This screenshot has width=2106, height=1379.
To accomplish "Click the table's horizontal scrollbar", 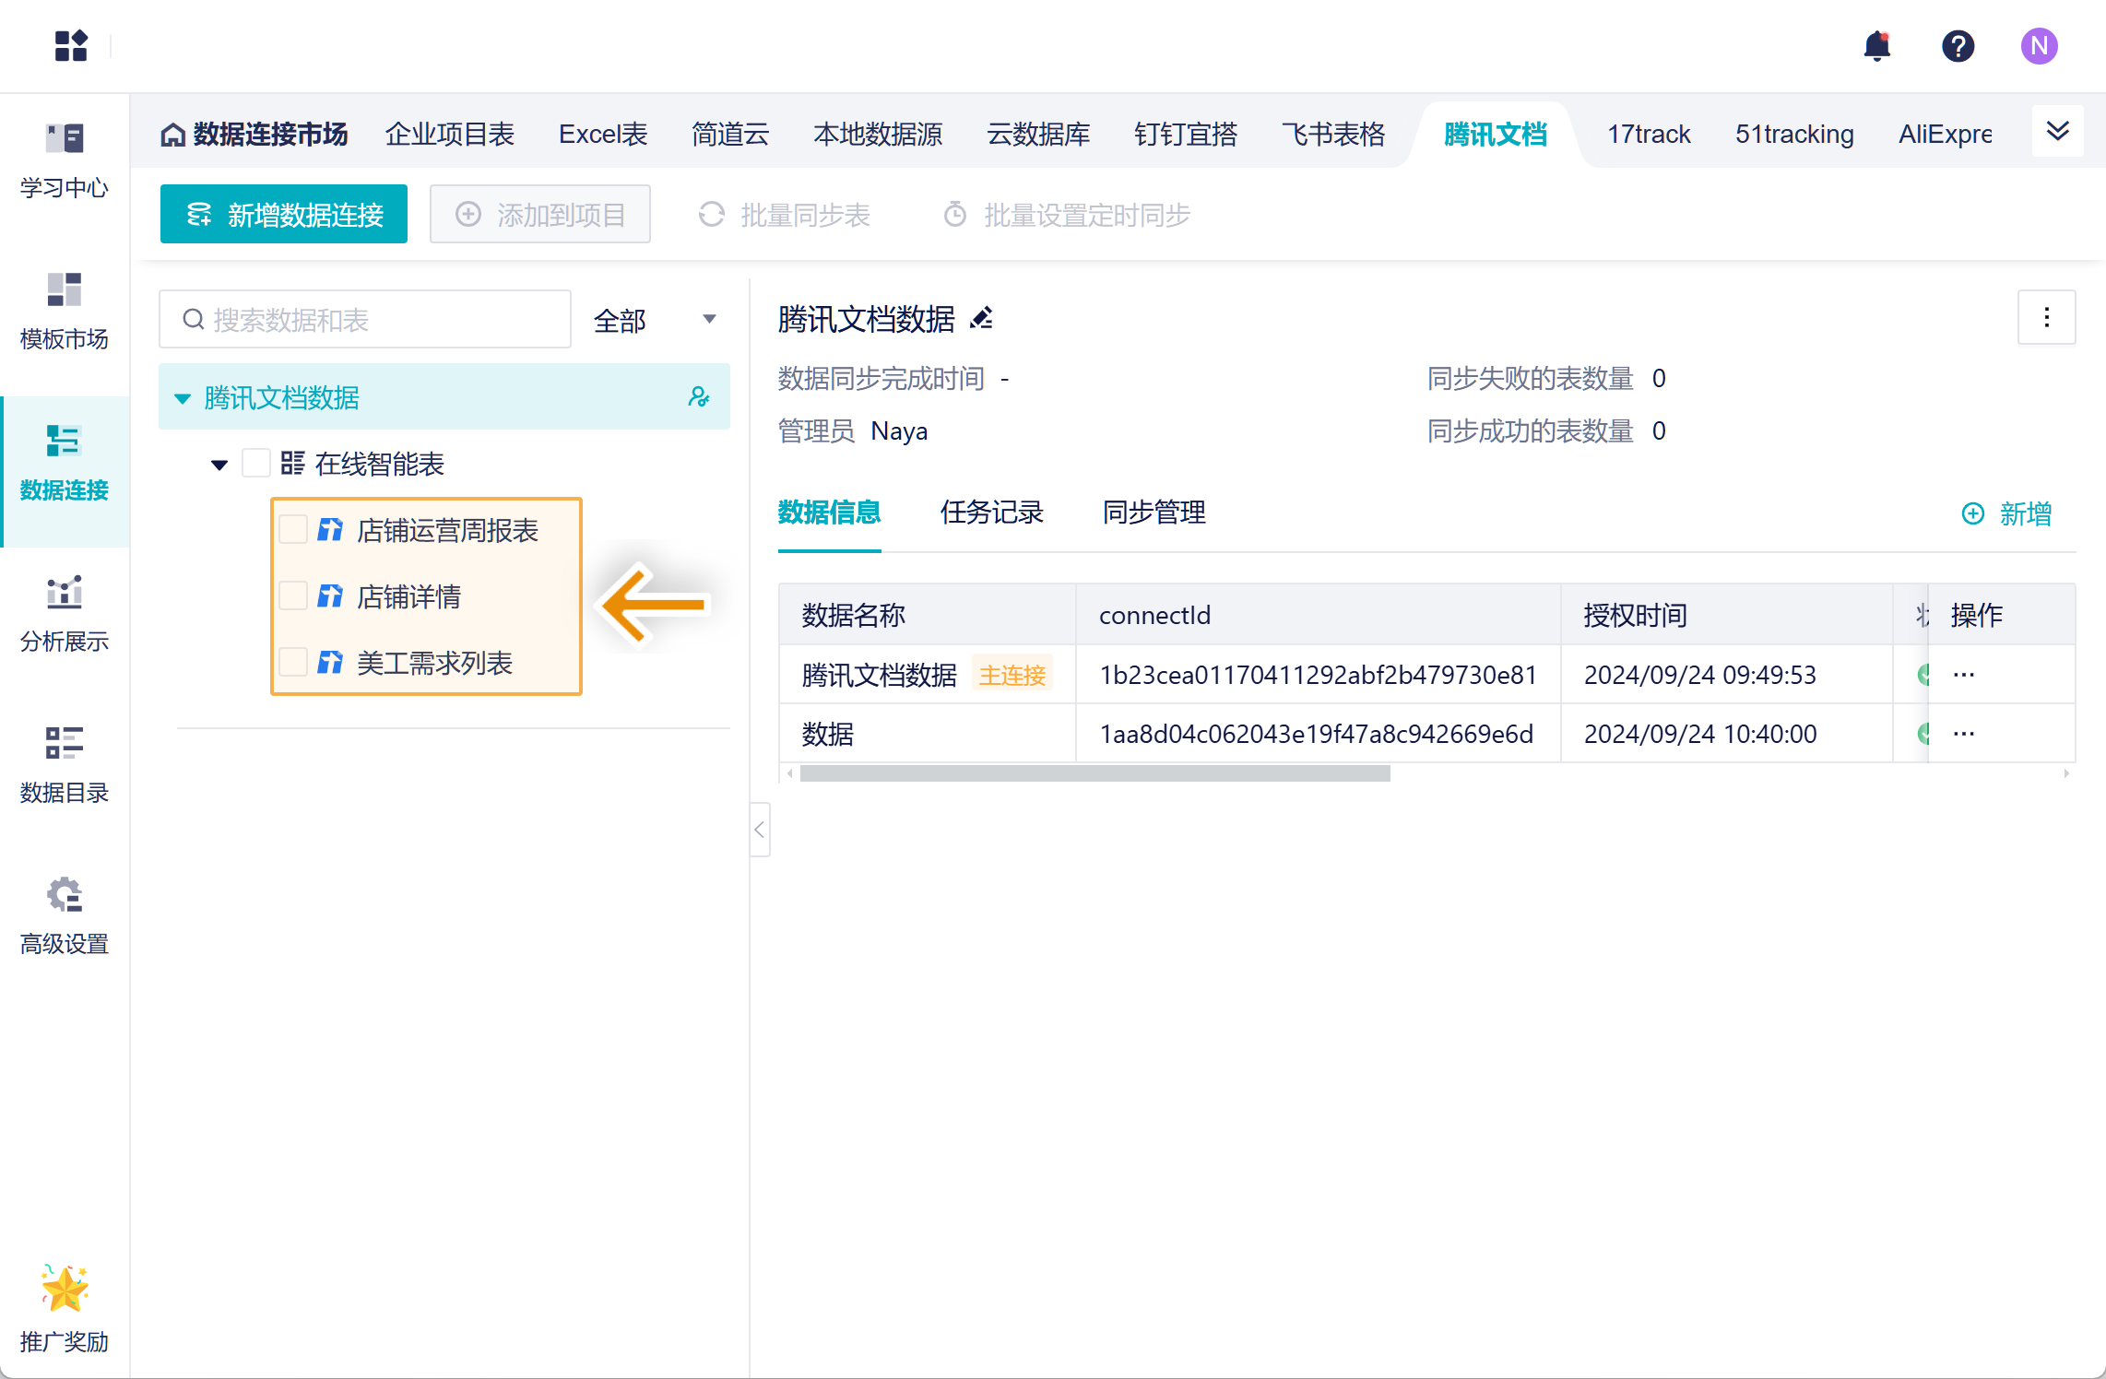I will pos(1094,774).
